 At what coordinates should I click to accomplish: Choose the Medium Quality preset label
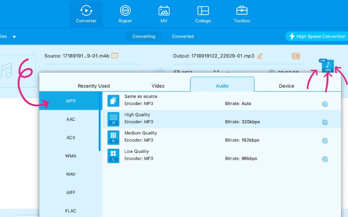pyautogui.click(x=141, y=133)
